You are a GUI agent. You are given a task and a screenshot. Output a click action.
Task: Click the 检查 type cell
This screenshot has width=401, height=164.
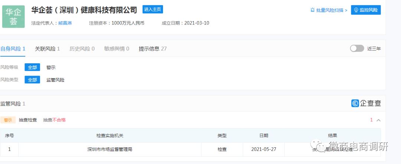[222, 149]
